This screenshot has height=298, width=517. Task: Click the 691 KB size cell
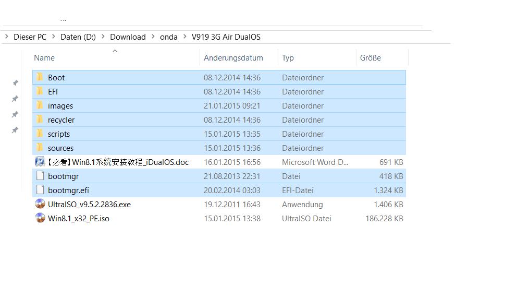(x=391, y=162)
